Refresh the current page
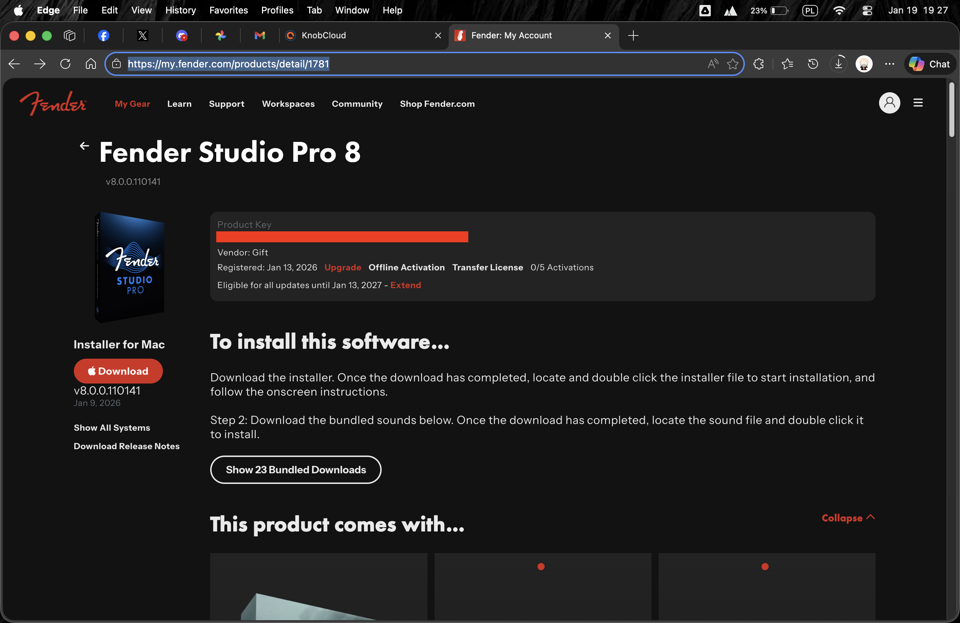 pyautogui.click(x=65, y=64)
